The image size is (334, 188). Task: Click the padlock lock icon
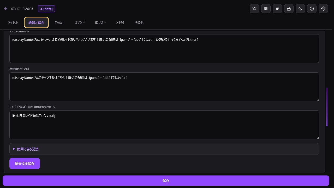pos(289,9)
